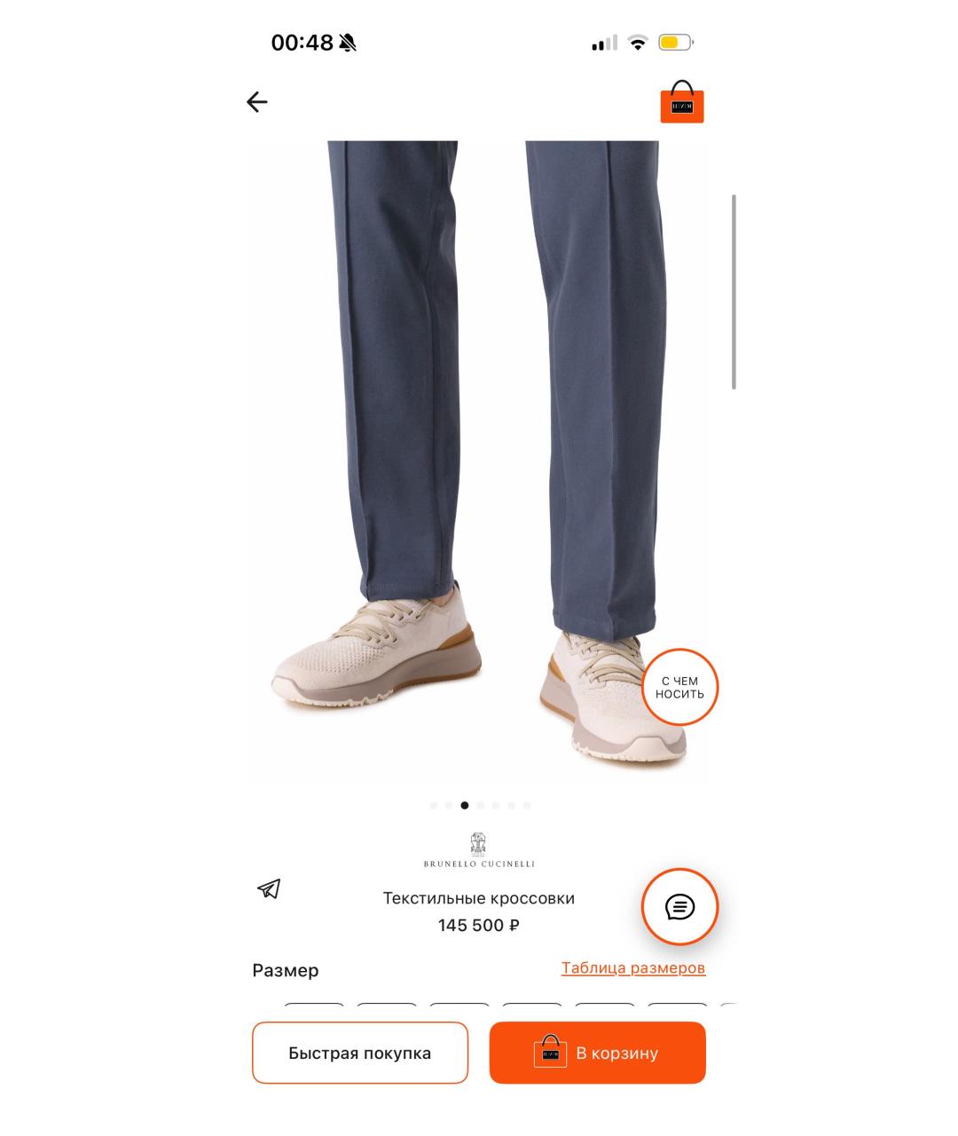
Task: Open the 'Таблица размеров' size chart link
Action: point(633,968)
